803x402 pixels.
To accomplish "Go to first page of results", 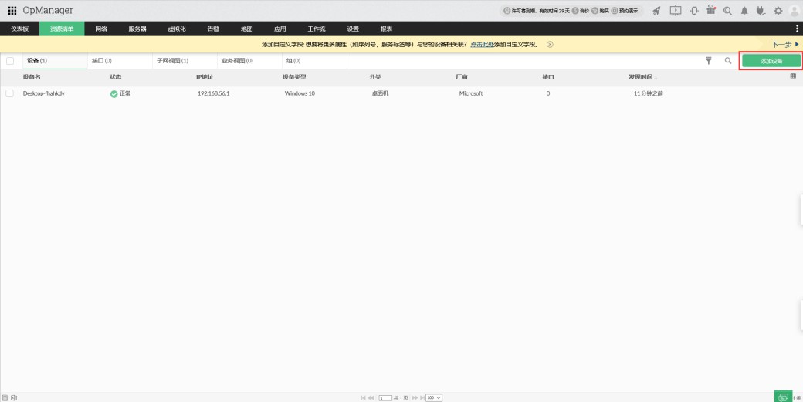I will pyautogui.click(x=363, y=397).
